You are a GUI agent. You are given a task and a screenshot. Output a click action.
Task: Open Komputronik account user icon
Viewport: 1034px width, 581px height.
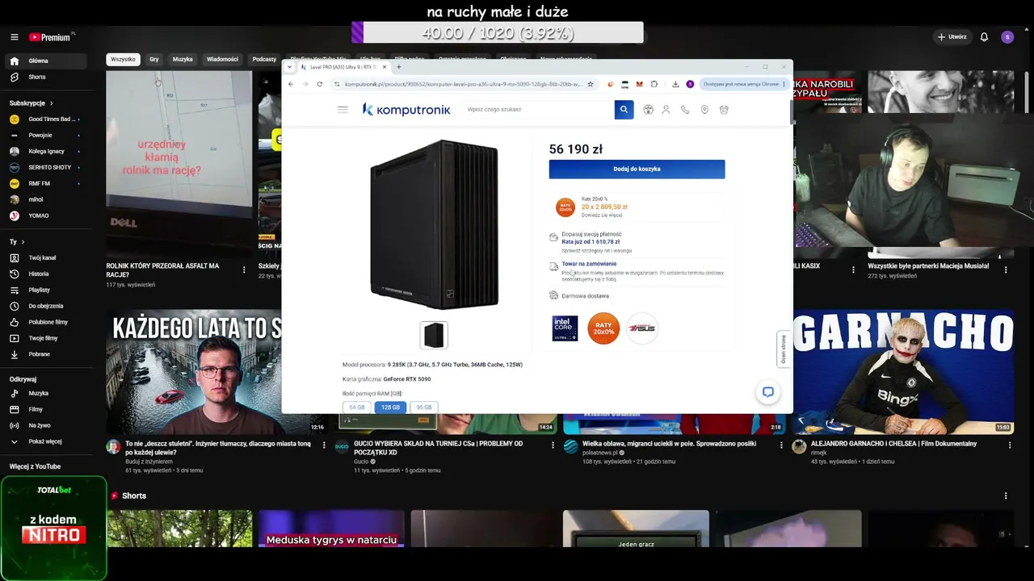[666, 110]
